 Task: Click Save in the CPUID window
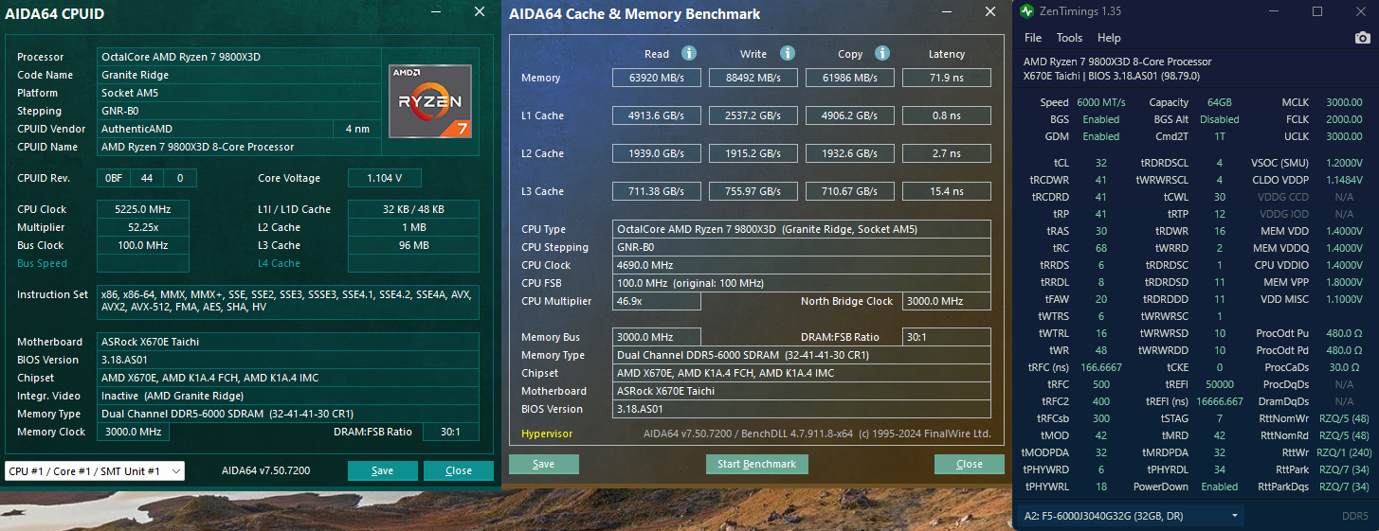[x=382, y=470]
